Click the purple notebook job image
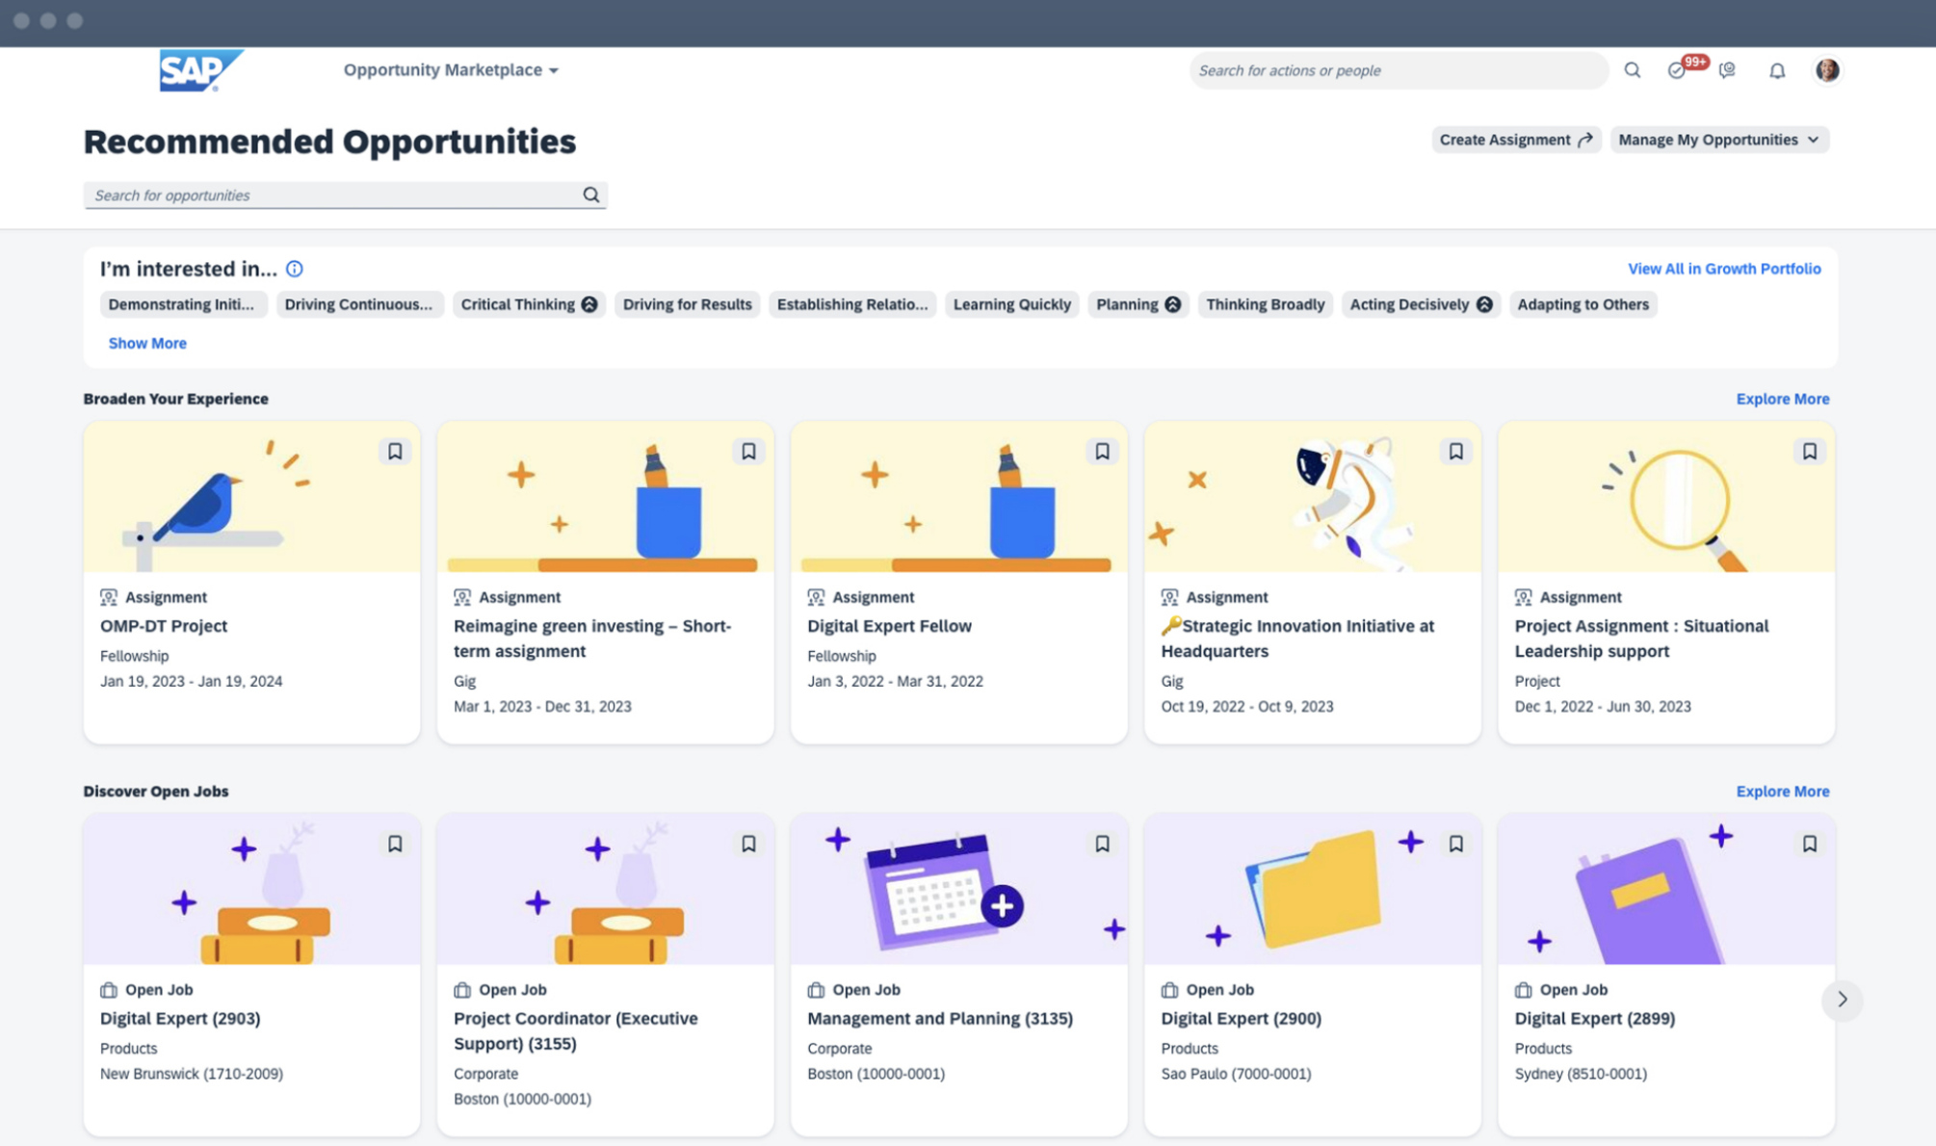This screenshot has width=1936, height=1146. 1665,889
